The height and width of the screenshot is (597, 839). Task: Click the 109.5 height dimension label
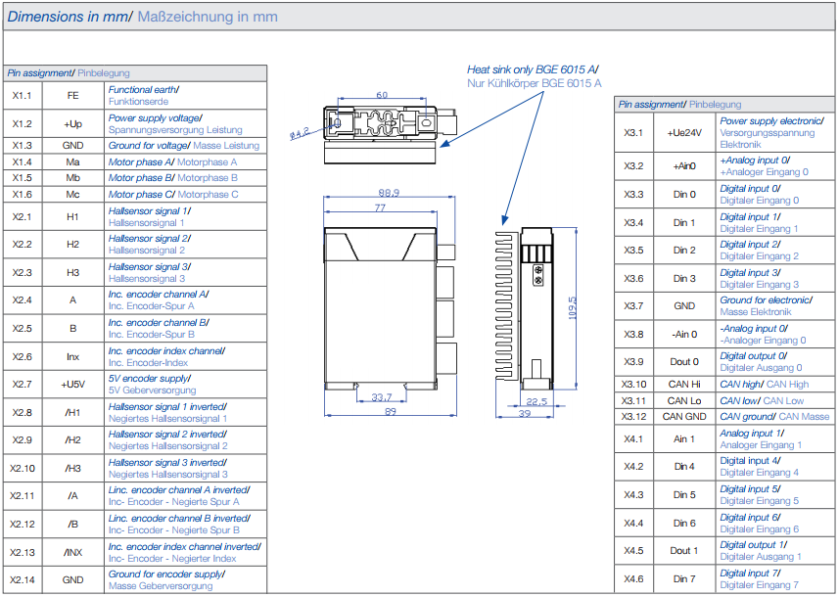[572, 306]
